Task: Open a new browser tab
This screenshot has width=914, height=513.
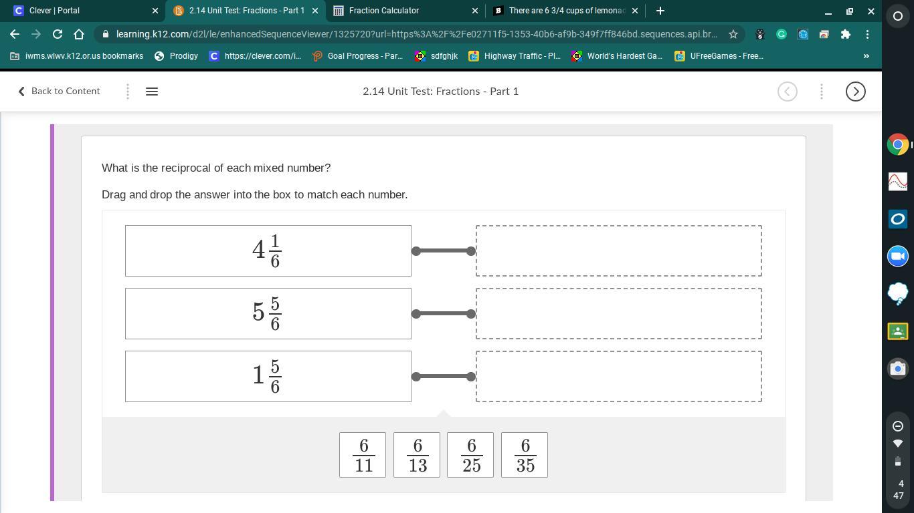Action: (660, 11)
